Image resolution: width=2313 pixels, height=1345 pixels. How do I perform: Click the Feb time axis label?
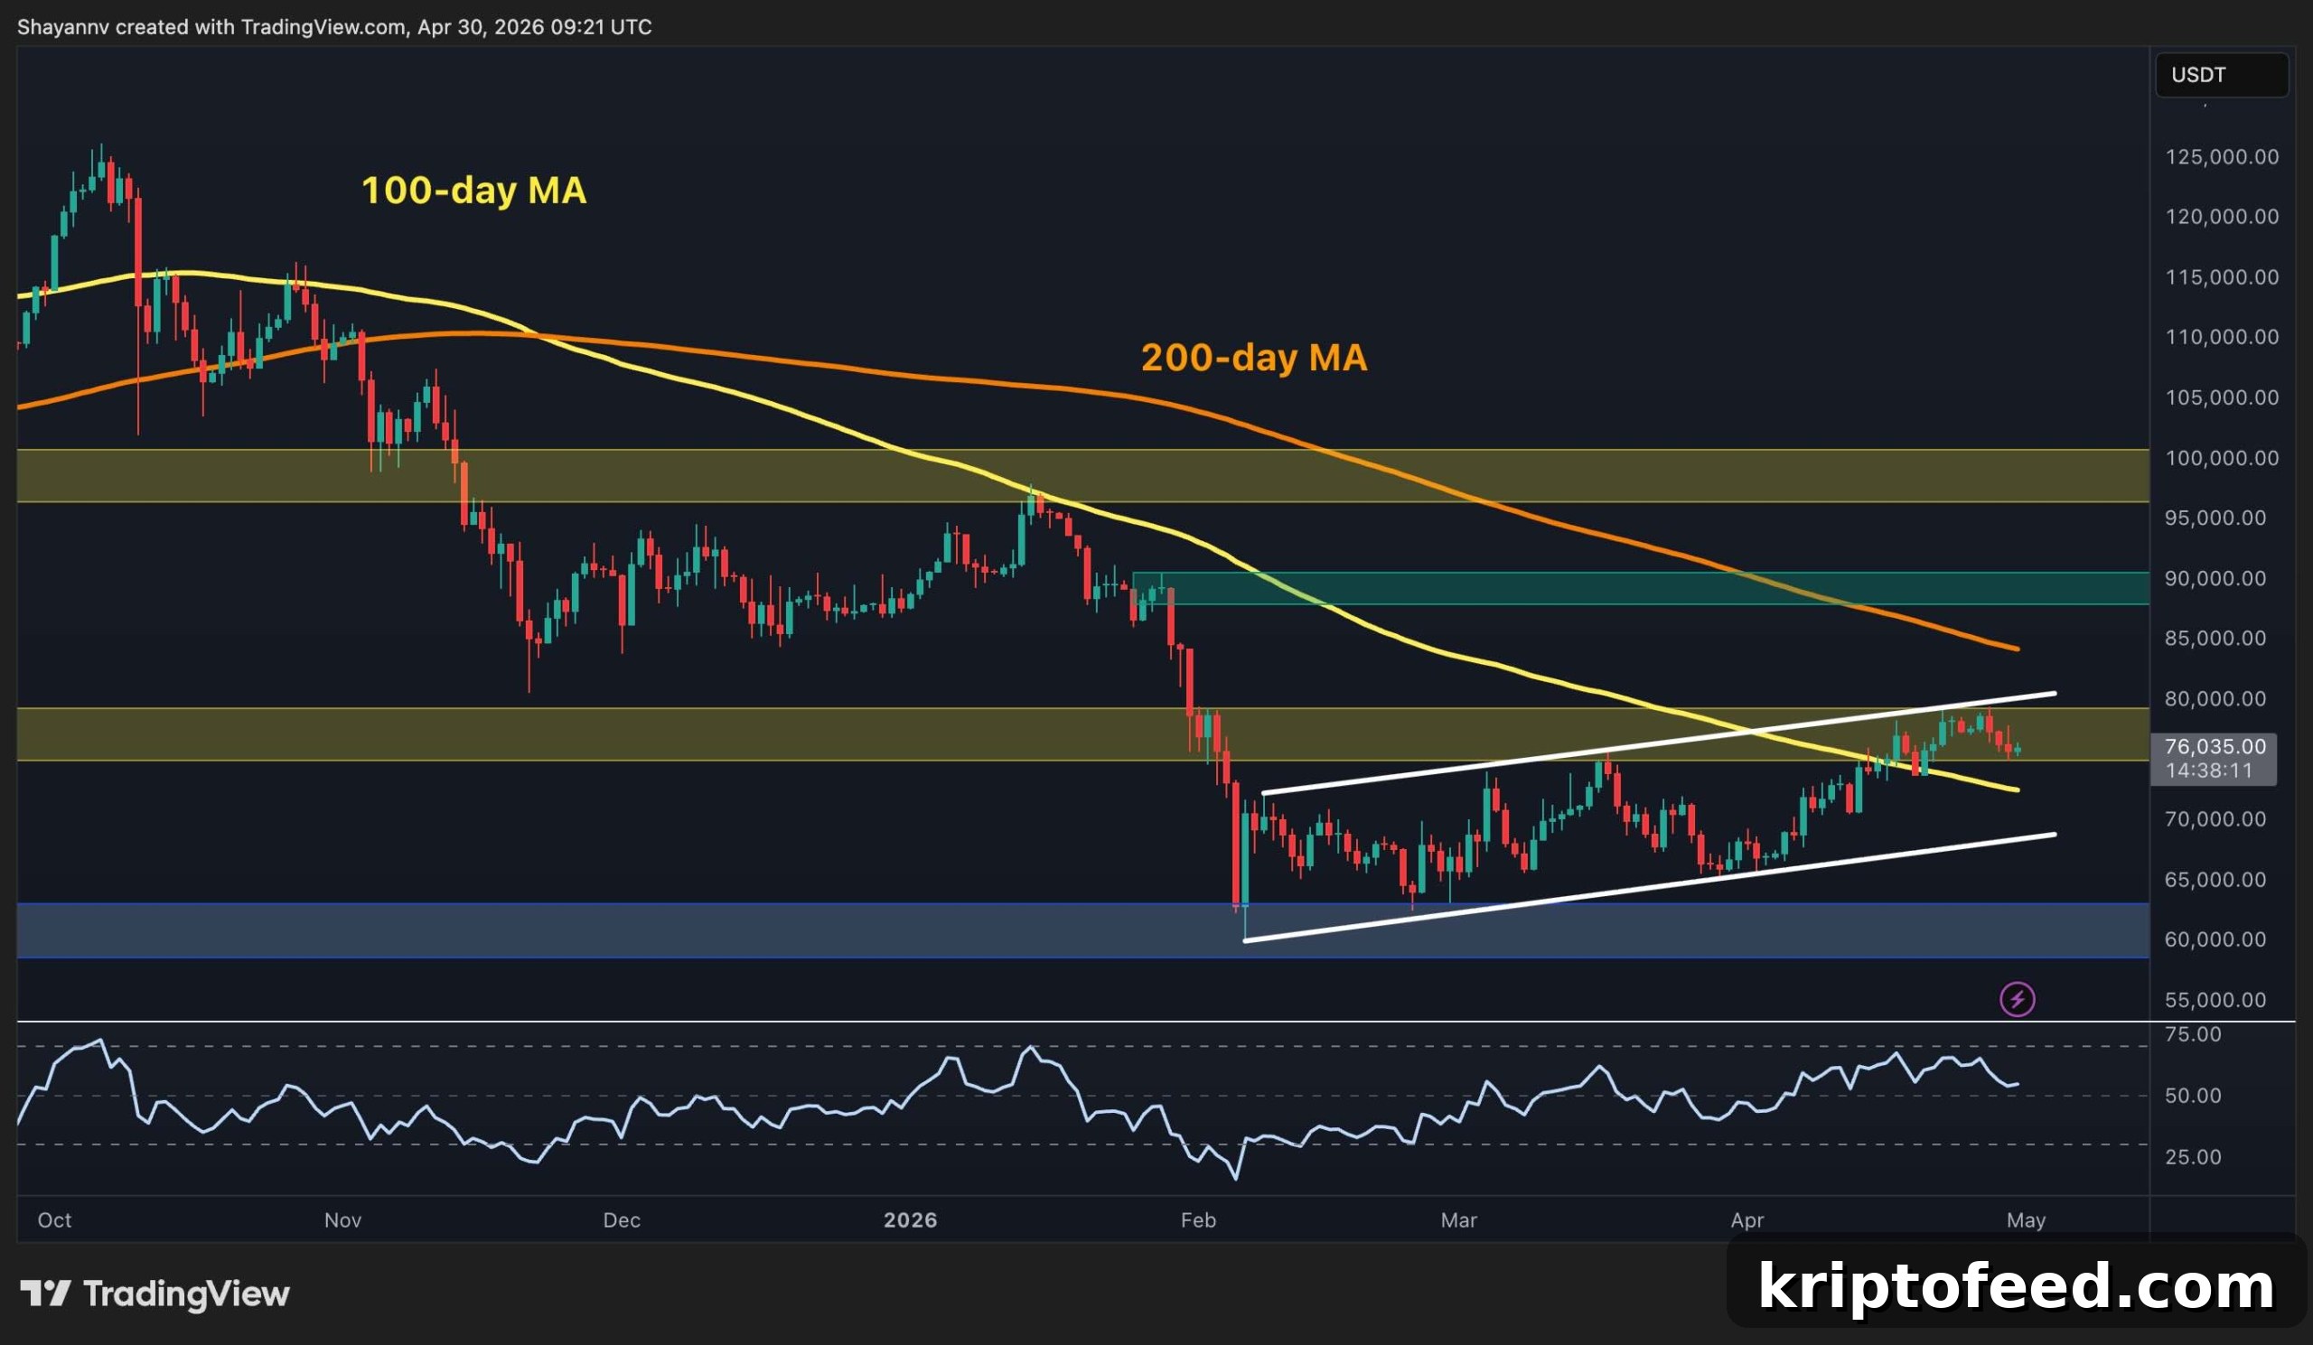pos(1198,1220)
